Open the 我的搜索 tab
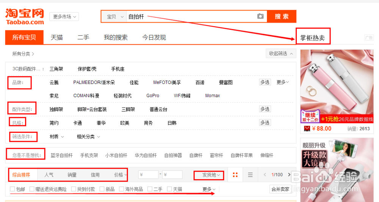The image size is (379, 202). point(116,37)
